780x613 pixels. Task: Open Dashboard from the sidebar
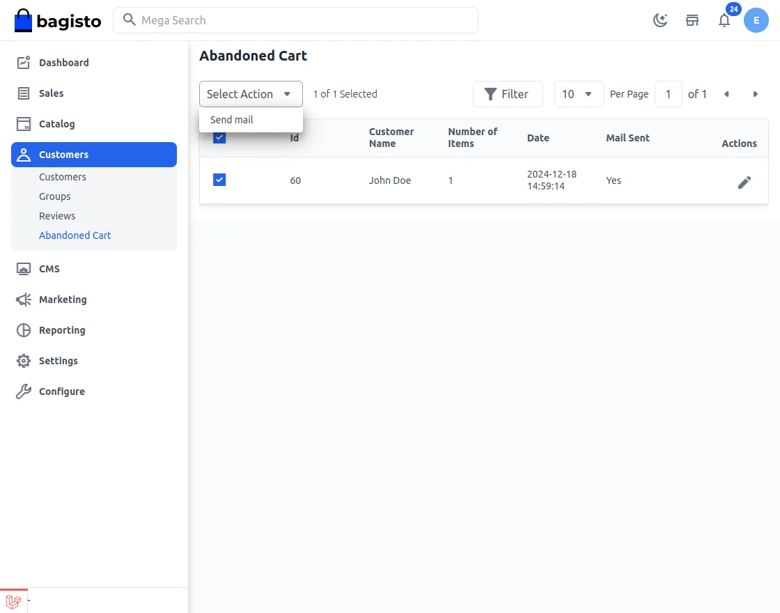pos(63,63)
